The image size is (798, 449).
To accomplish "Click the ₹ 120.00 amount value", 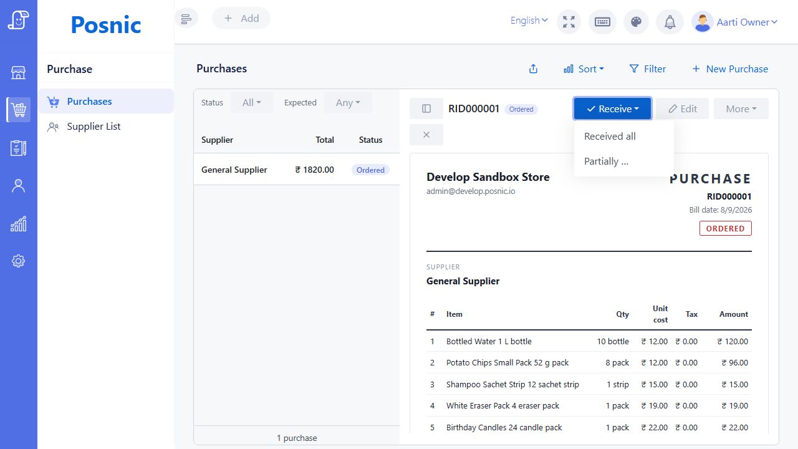I will coord(733,341).
